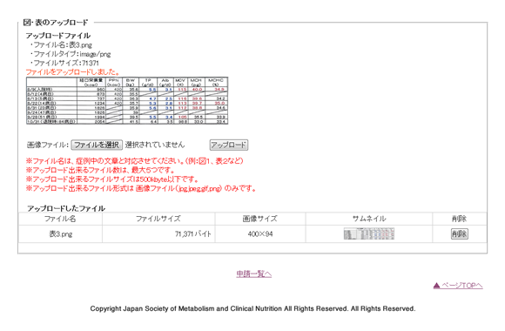This screenshot has width=505, height=331.
Task: Click the 削除 button for 表3.png
Action: coord(459,233)
